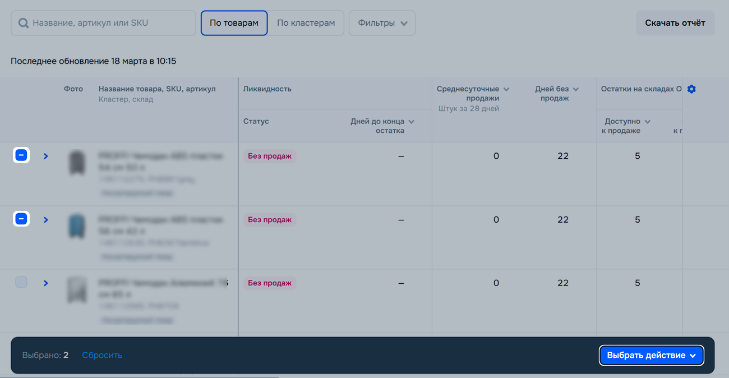This screenshot has height=378, width=729.
Task: Sort by Доступно к продаже arrow
Action: point(648,122)
